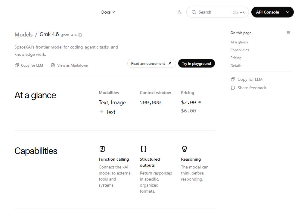The height and width of the screenshot is (211, 295).
Task: Click the Grok 4.6 page title
Action: tap(49, 34)
